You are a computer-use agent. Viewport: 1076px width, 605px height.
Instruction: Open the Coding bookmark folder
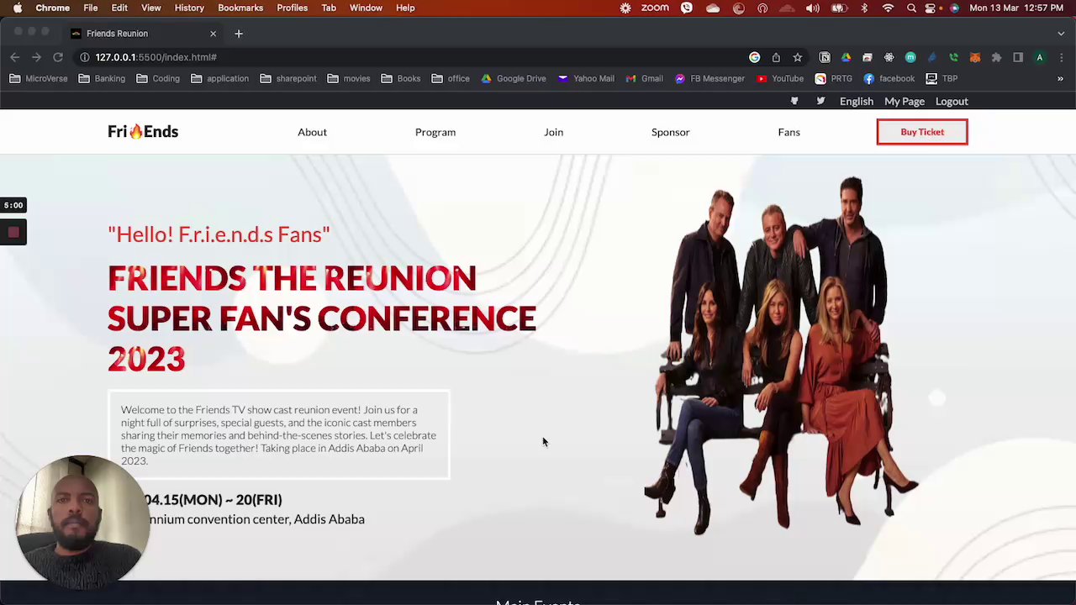[158, 78]
